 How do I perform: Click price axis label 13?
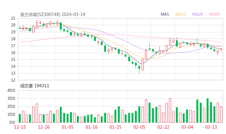(x=13, y=73)
